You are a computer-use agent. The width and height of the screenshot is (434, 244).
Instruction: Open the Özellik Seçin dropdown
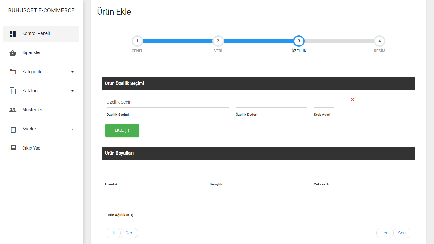click(168, 102)
